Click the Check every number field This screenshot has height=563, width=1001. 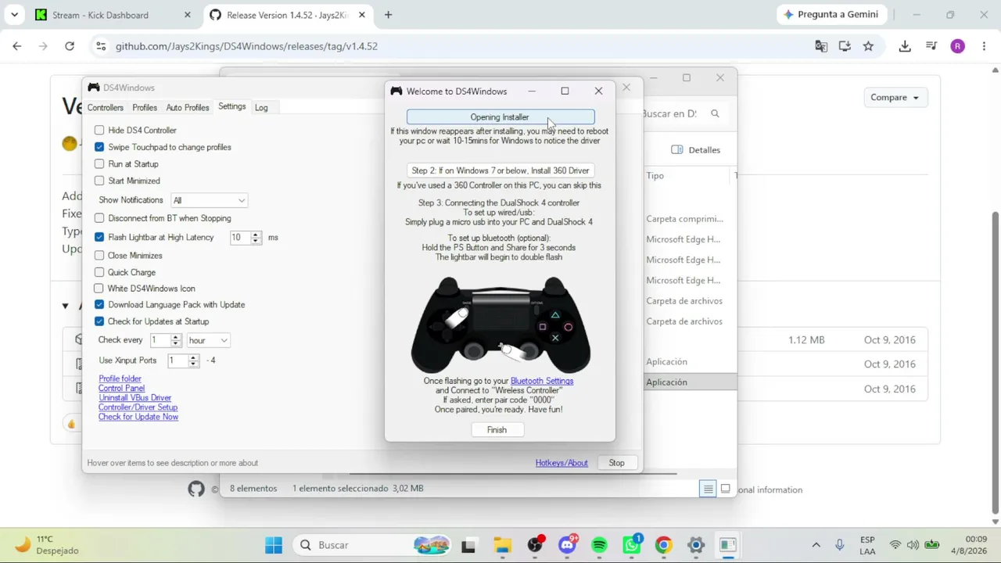tap(160, 340)
